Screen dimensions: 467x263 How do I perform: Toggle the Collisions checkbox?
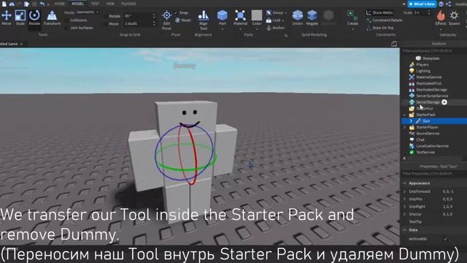[x=66, y=20]
